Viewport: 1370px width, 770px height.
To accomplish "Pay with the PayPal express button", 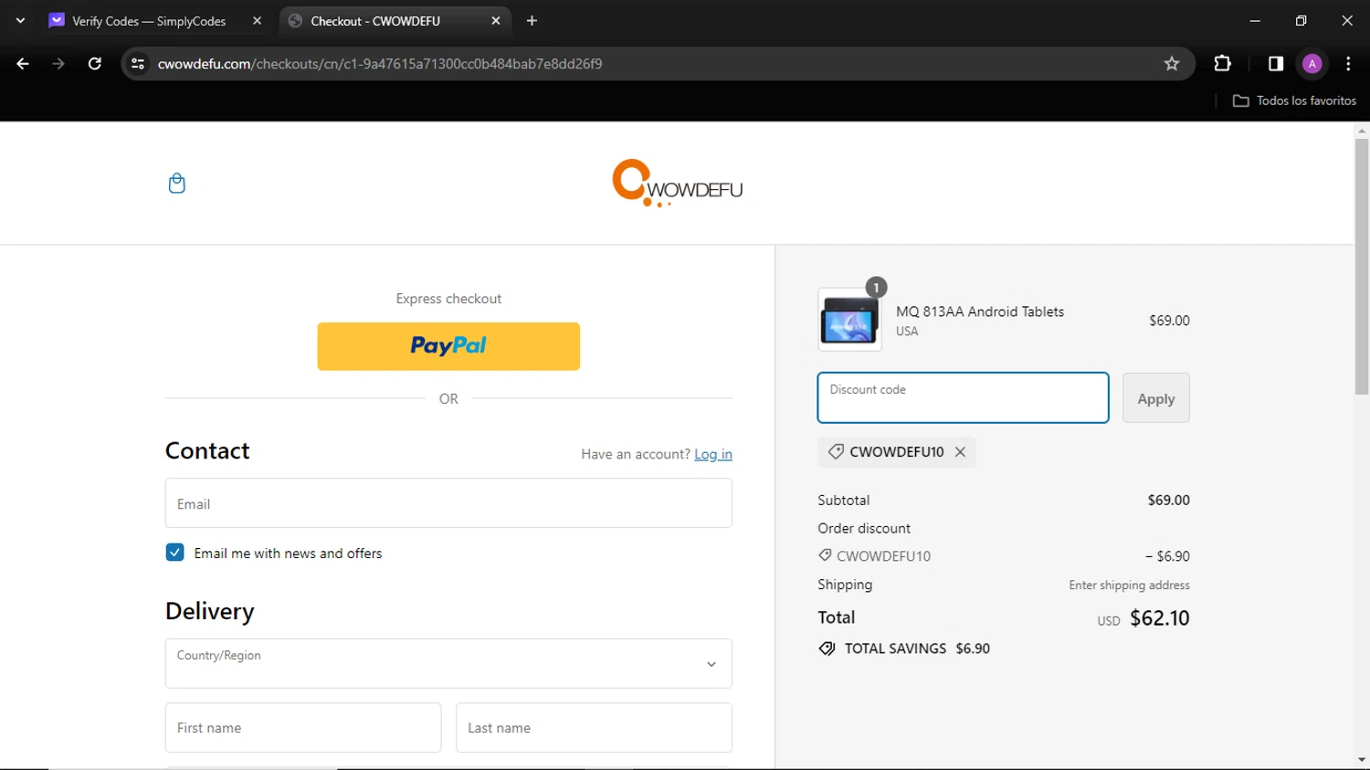I will [x=448, y=346].
